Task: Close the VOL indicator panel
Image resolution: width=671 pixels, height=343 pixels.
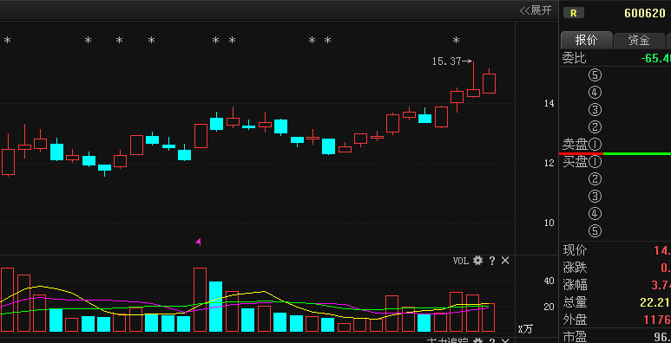Action: coord(505,261)
